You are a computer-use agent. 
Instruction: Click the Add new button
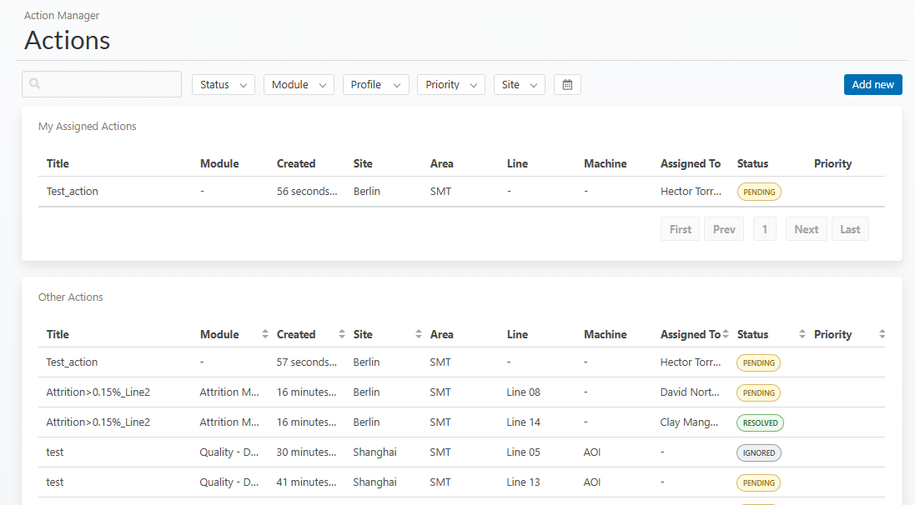point(872,85)
